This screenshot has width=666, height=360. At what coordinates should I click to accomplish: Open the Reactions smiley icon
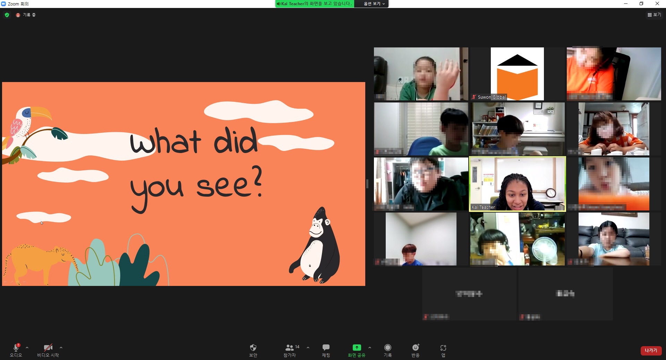pyautogui.click(x=415, y=348)
